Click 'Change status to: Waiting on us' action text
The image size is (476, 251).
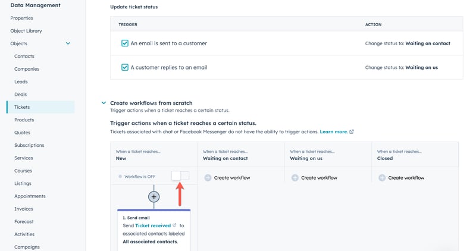401,68
